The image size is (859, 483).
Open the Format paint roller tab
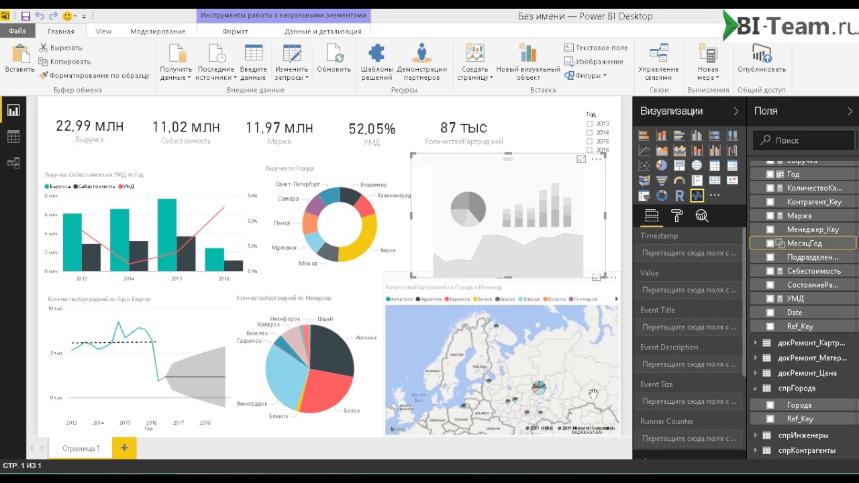tap(676, 216)
